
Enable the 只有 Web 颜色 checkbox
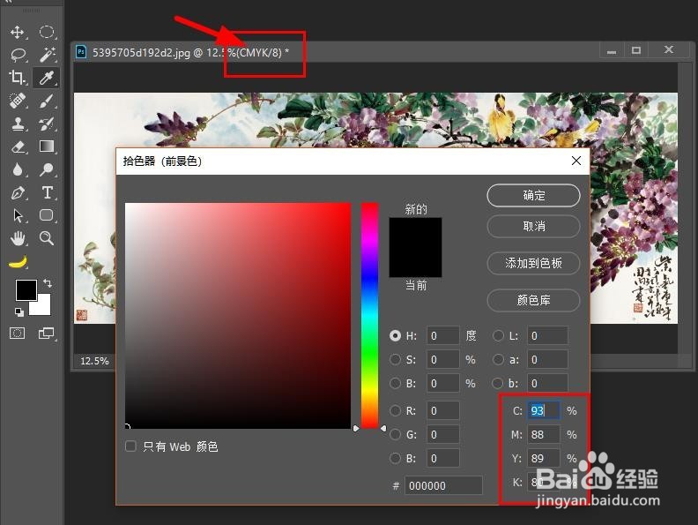point(130,446)
